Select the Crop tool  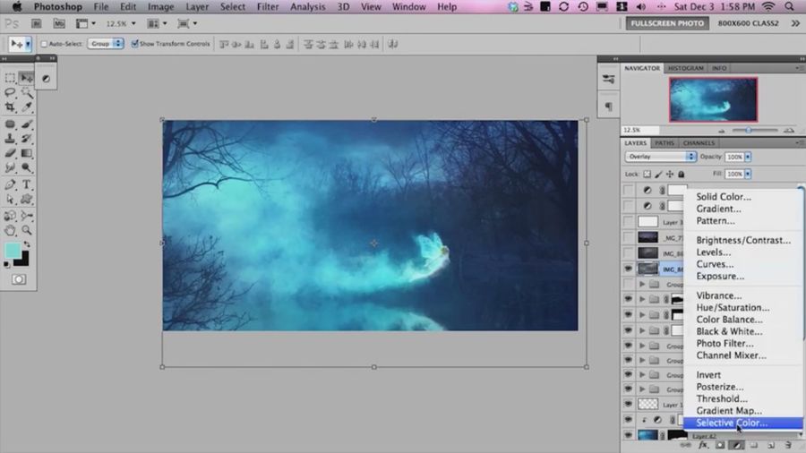10,107
